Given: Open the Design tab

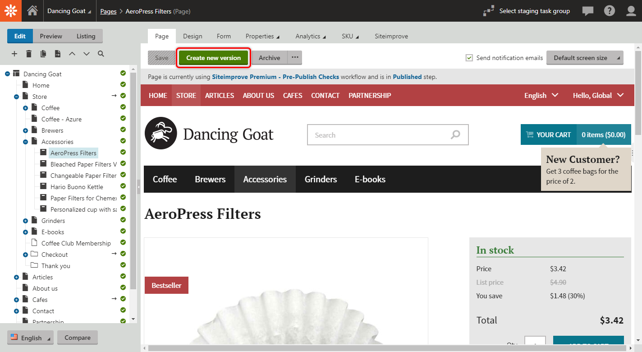Looking at the screenshot, I should coord(193,36).
